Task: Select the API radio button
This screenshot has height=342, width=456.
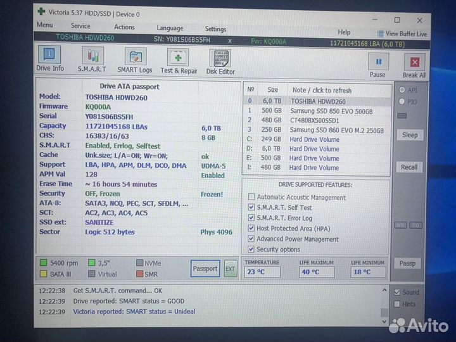Action: point(402,90)
